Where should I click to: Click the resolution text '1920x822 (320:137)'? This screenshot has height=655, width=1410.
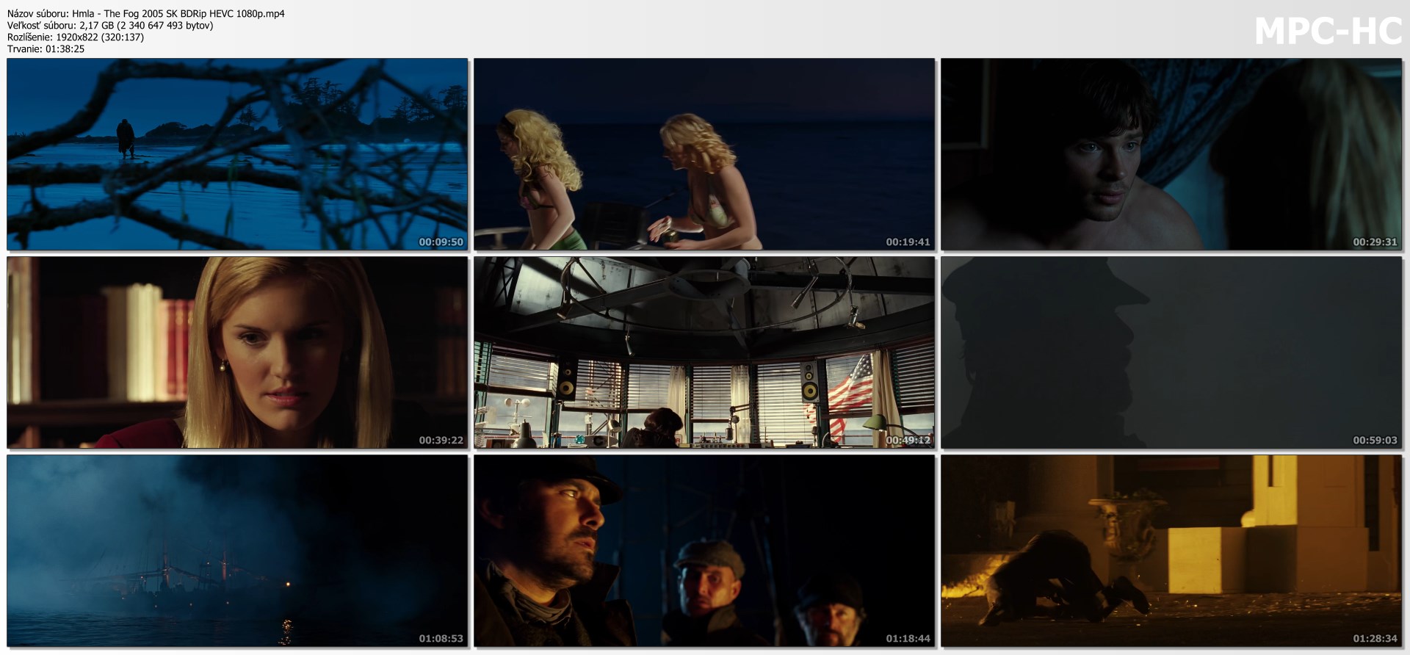point(98,37)
